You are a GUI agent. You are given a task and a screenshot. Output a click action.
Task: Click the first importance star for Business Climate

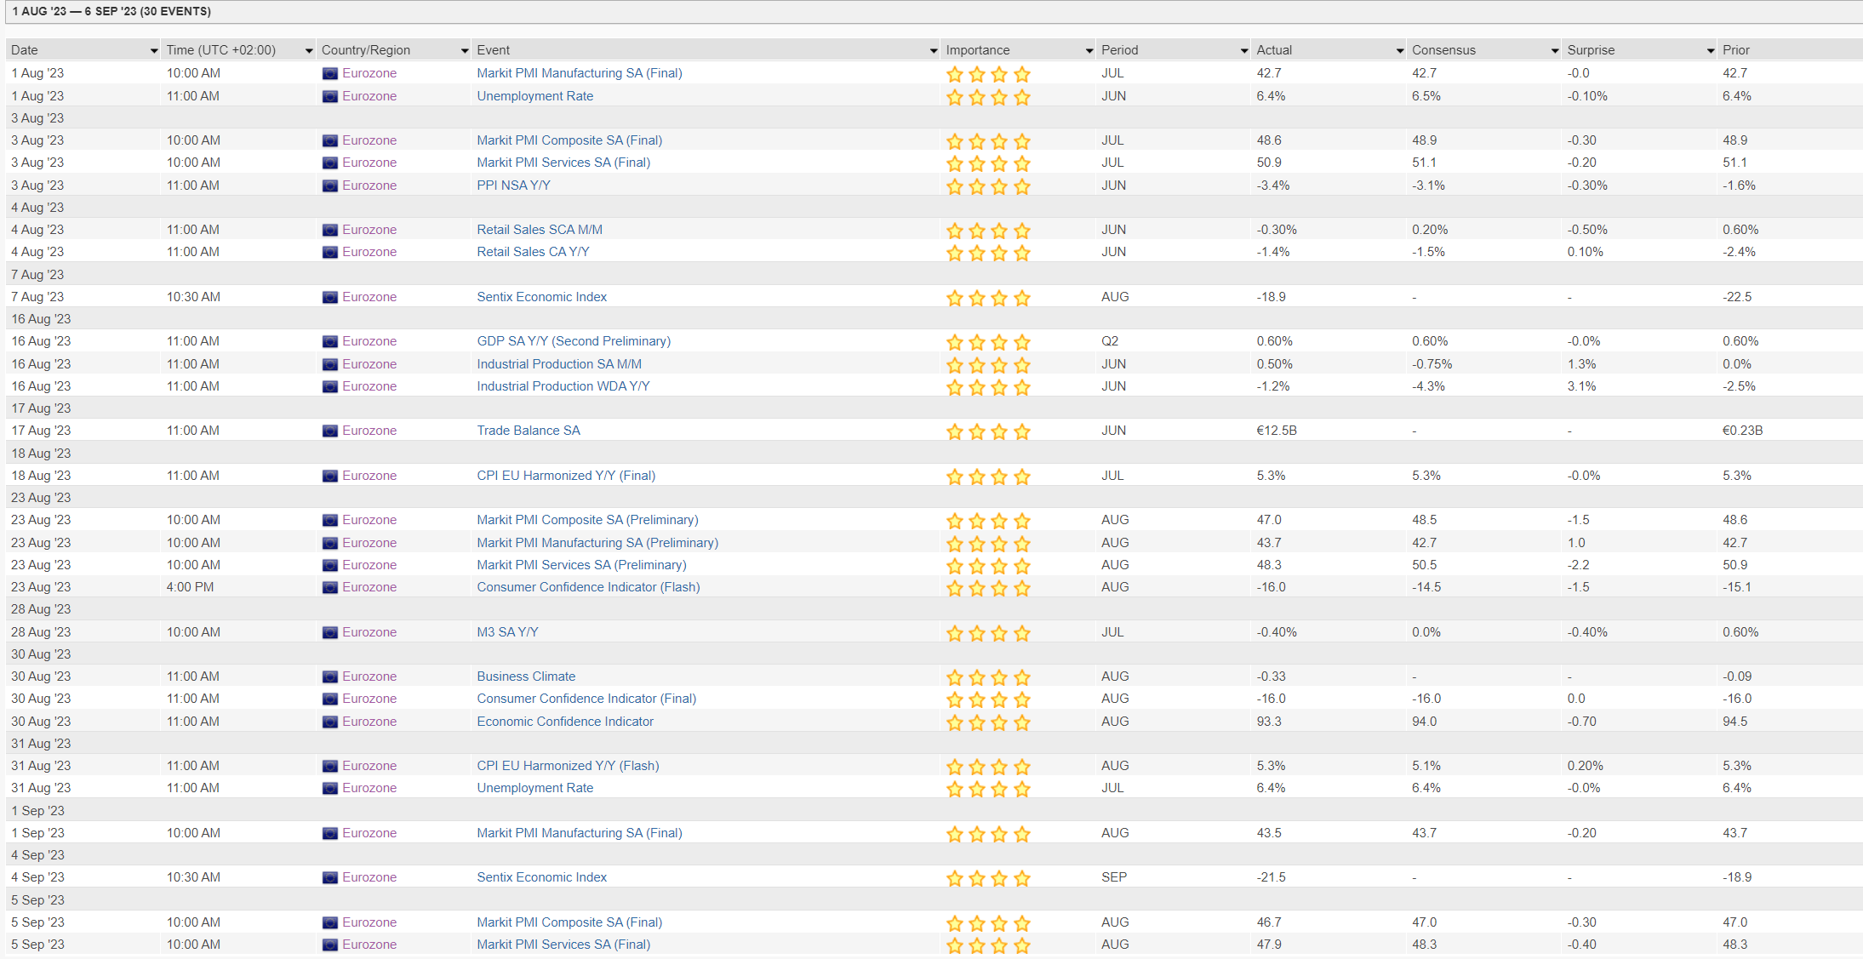coord(955,677)
